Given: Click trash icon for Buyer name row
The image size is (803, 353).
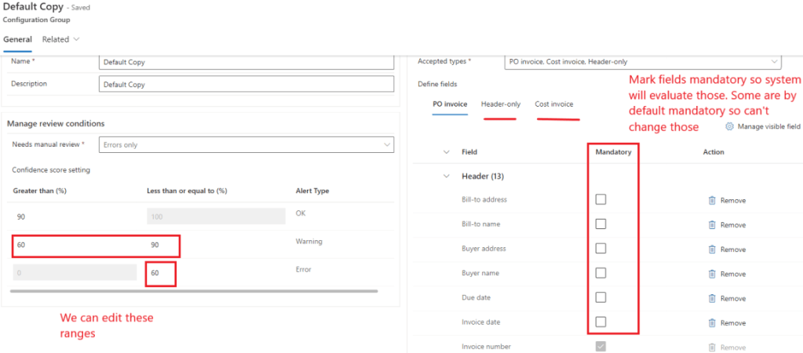Looking at the screenshot, I should (x=712, y=274).
